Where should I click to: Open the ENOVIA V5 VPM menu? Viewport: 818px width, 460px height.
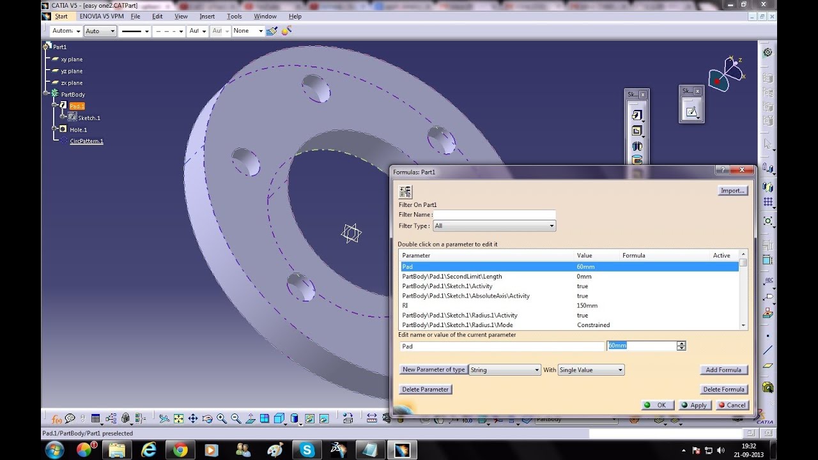point(102,16)
